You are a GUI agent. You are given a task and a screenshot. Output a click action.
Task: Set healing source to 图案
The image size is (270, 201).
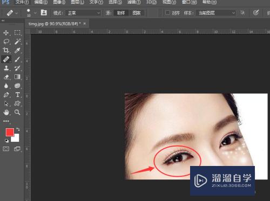click(x=137, y=13)
